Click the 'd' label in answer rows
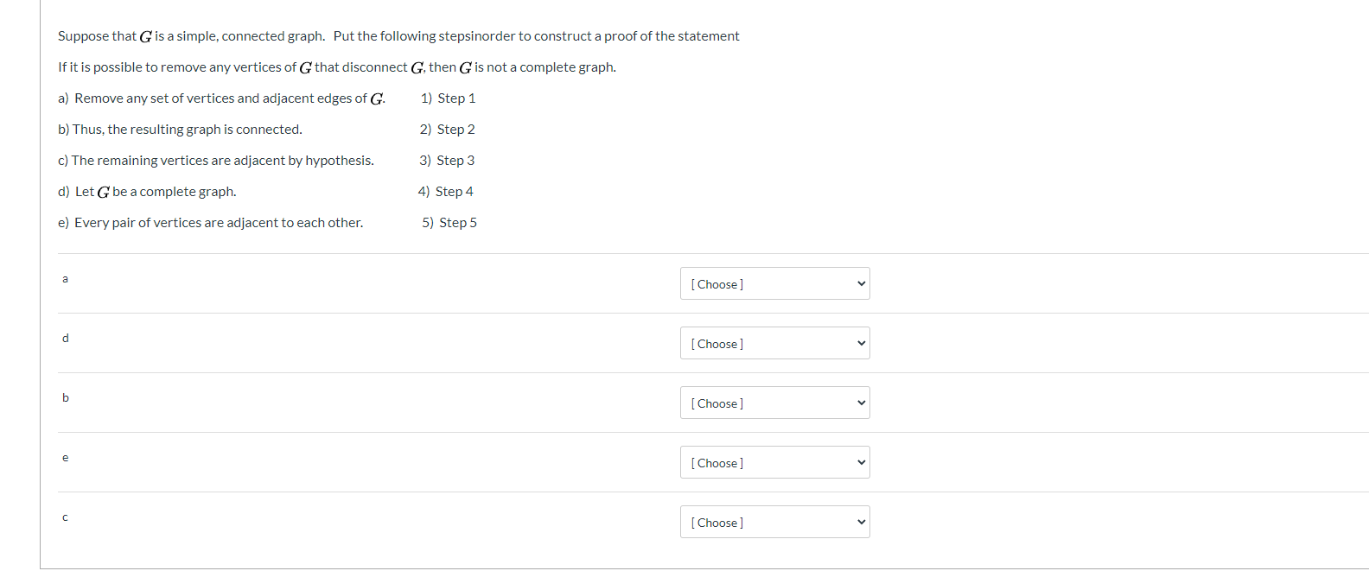This screenshot has height=571, width=1369. pos(65,339)
